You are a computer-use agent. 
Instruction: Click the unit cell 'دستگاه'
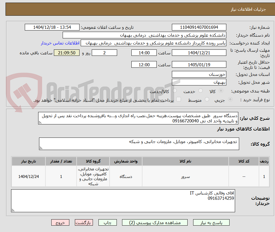[x=126, y=176]
